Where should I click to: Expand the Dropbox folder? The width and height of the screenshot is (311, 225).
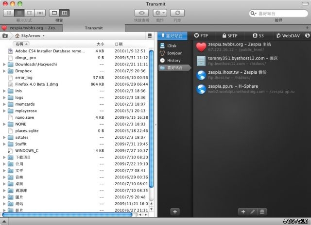click(4, 71)
